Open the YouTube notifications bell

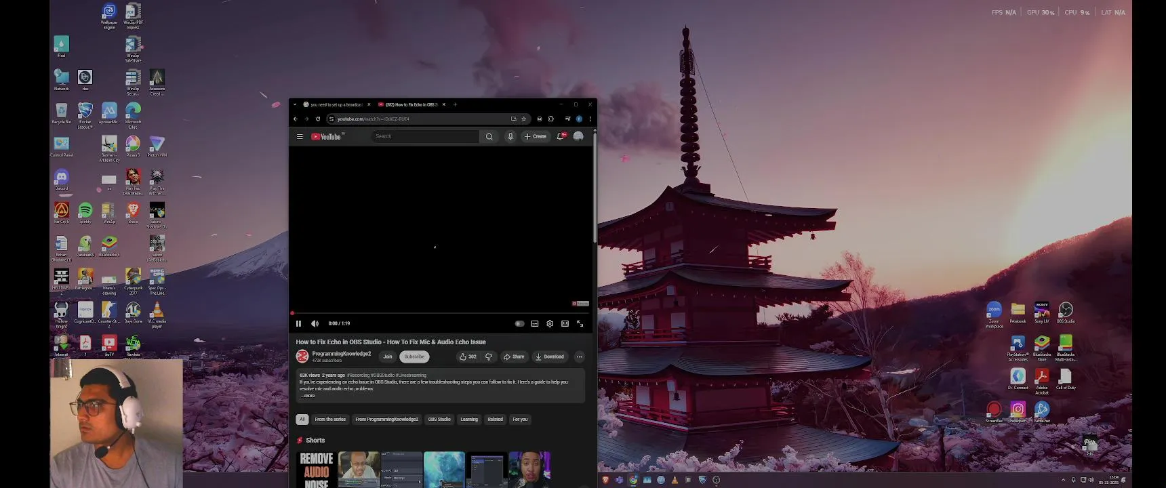[561, 136]
